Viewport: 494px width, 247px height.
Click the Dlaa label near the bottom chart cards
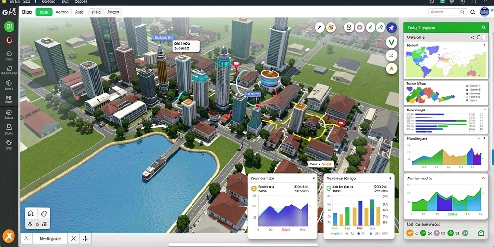click(320, 164)
